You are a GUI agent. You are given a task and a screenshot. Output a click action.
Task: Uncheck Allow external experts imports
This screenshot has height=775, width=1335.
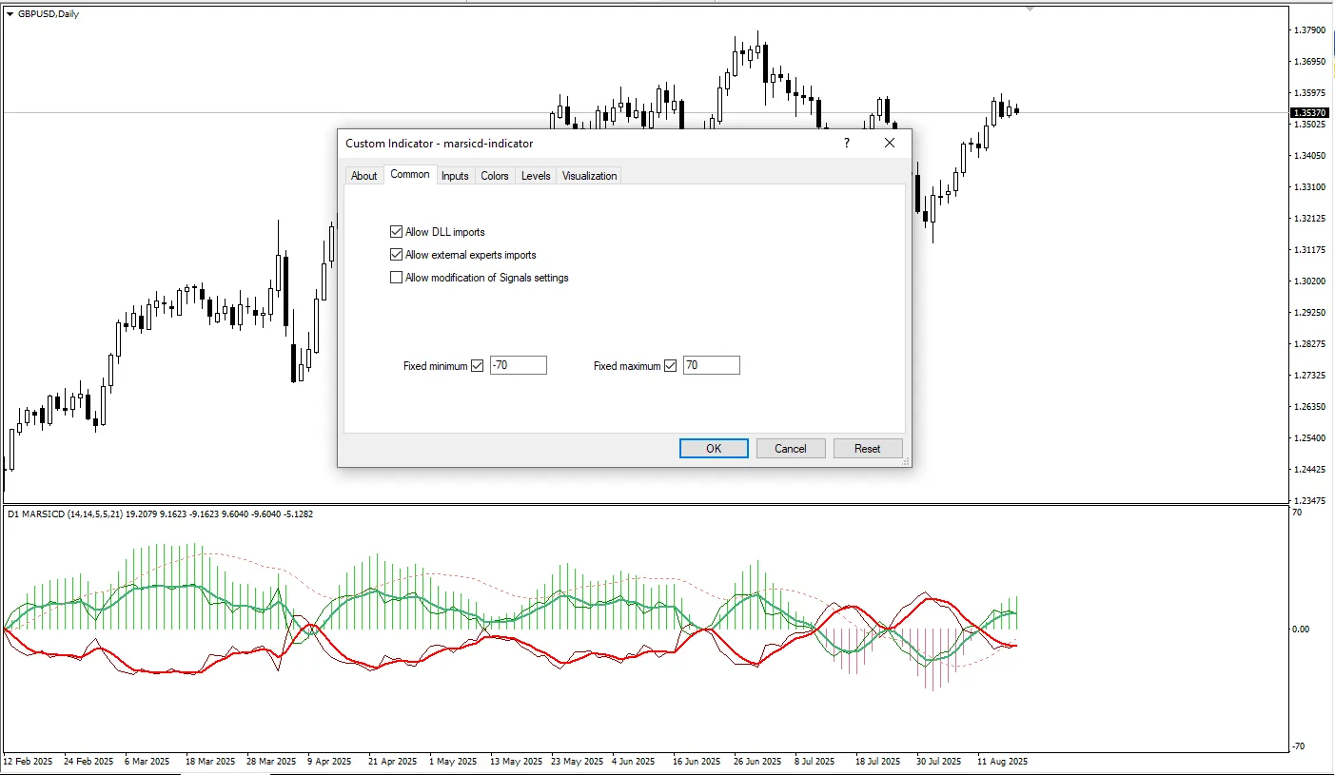397,255
